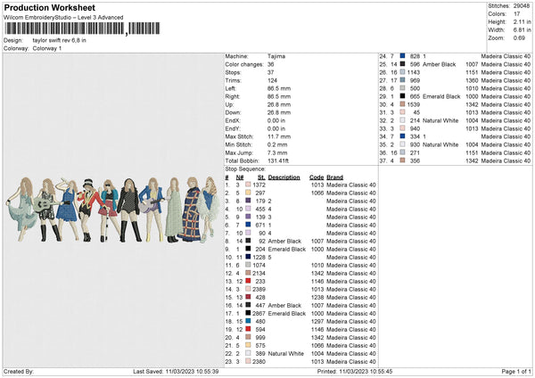Click the Stops value 37
Screen dimensions: 535x378
[271, 72]
